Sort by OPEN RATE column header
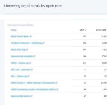Image resolution: width=107 pixels, height=107 pixels. [101, 30]
